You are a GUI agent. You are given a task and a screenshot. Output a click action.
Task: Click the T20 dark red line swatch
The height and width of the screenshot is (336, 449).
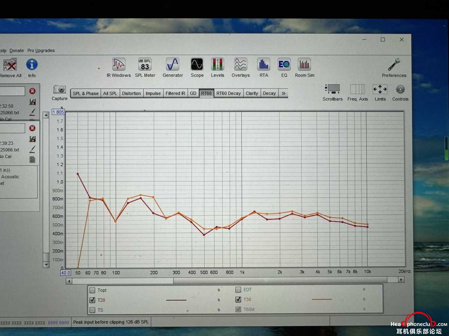coord(176,300)
